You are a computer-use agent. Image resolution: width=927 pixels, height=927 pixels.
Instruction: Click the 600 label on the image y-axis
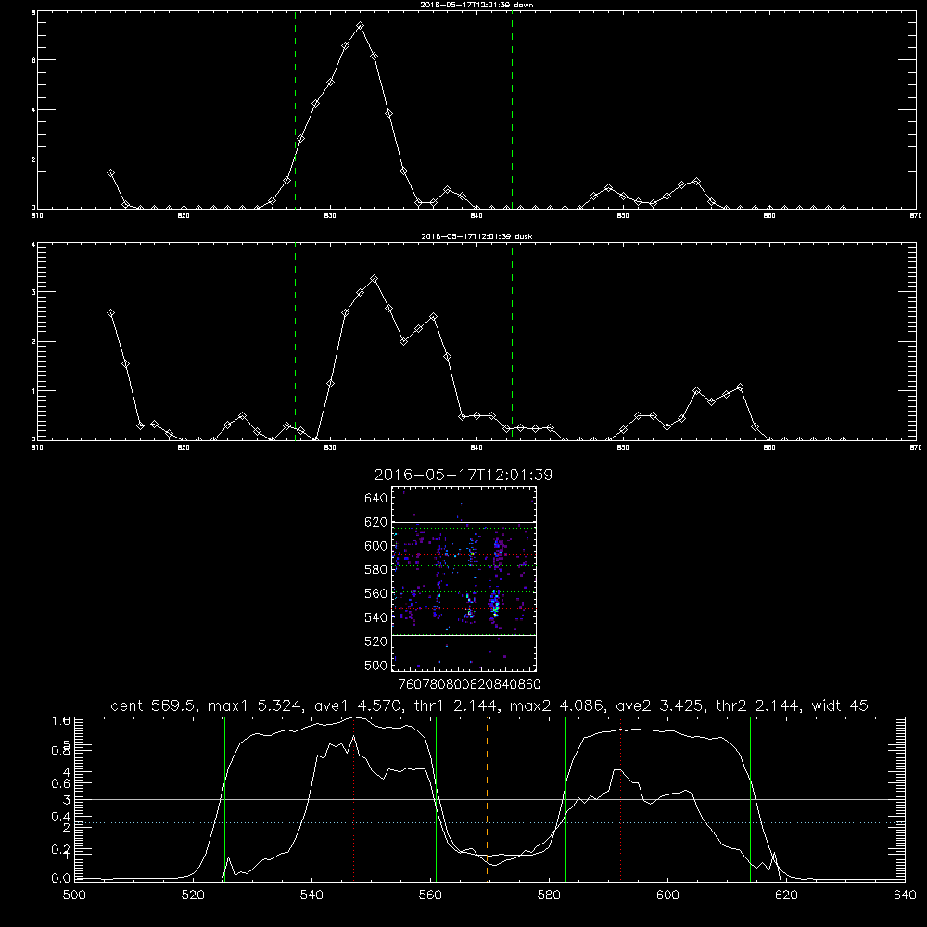click(x=376, y=546)
